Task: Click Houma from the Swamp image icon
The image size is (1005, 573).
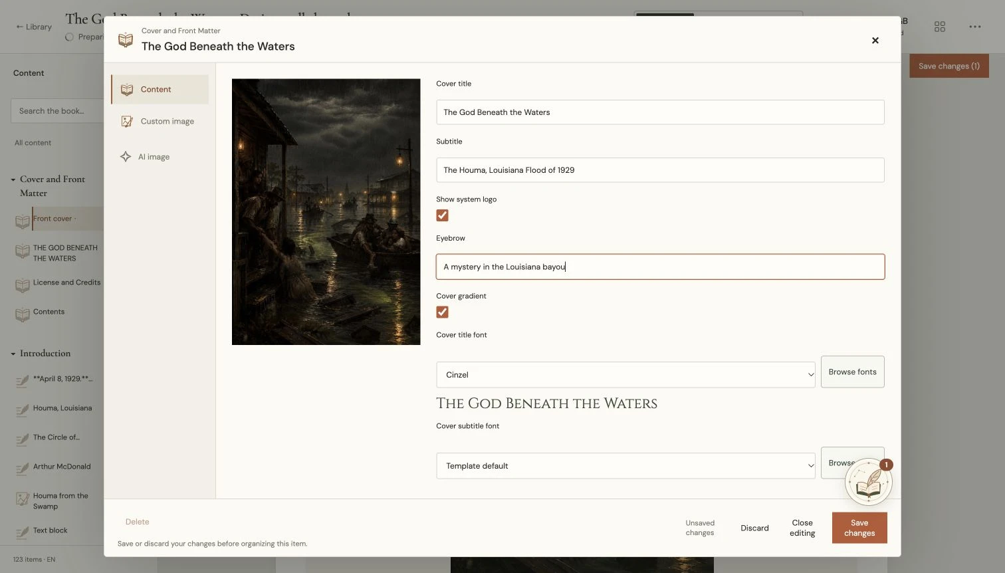Action: click(x=23, y=499)
